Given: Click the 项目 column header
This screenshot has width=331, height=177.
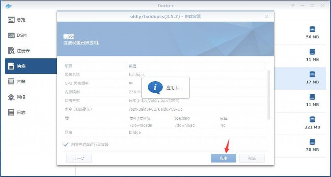Looking at the screenshot, I should point(69,66).
